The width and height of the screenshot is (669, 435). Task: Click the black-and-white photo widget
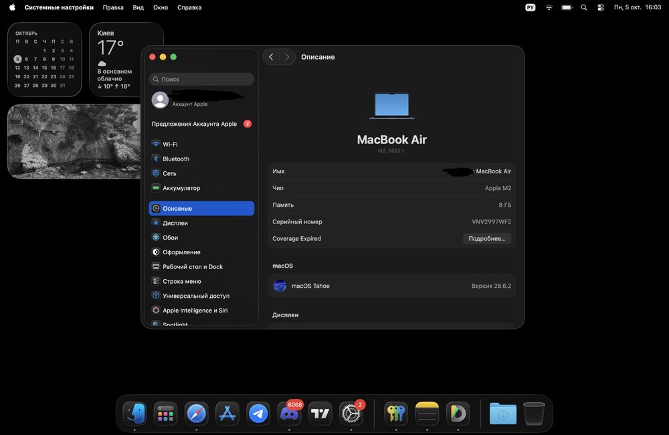coord(74,141)
